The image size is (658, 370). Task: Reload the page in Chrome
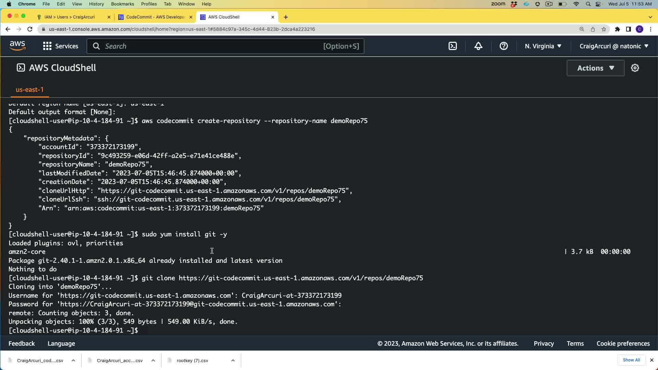coord(30,29)
